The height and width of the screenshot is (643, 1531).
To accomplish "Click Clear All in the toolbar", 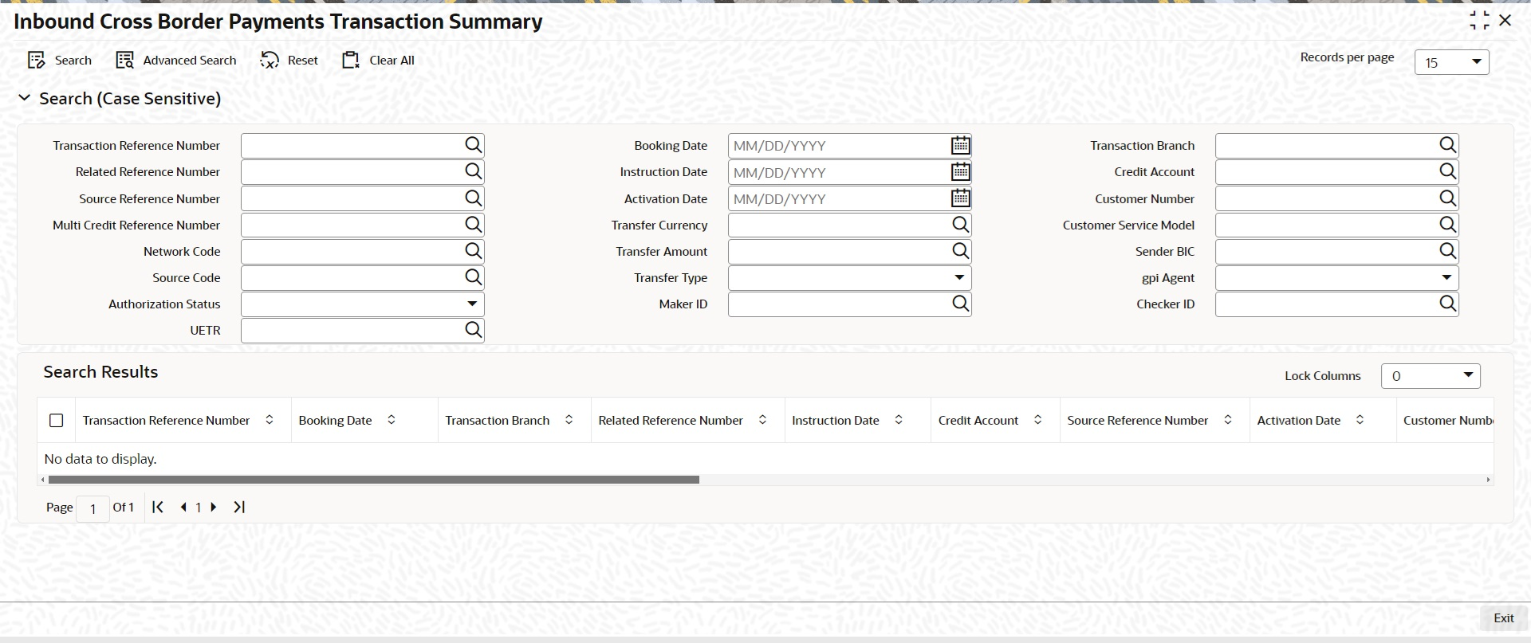I will coord(378,61).
